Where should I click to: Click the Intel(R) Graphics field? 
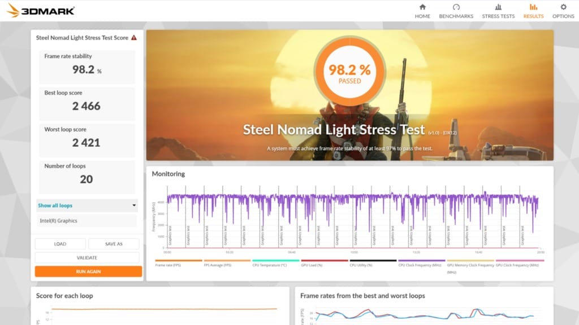(x=87, y=221)
